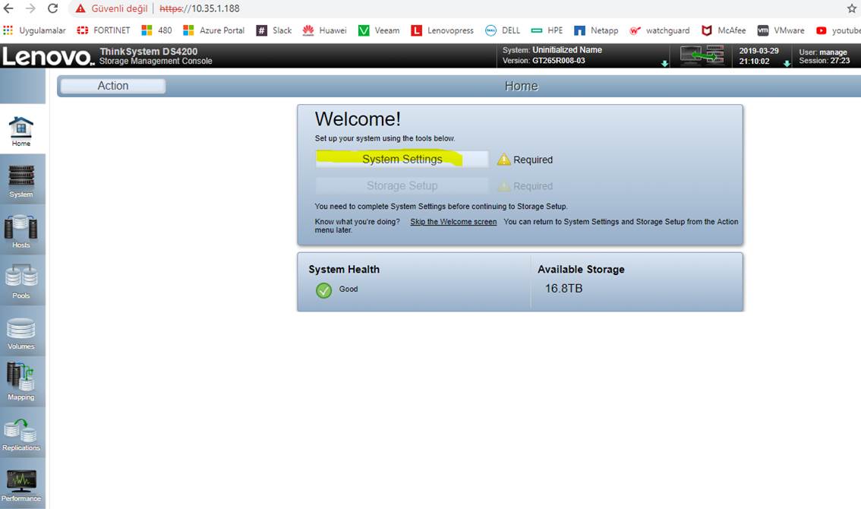
Task: Click the green Good health checkmark
Action: (324, 290)
